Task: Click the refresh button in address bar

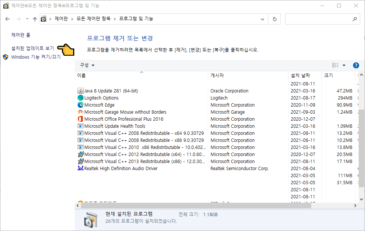Action: click(274, 19)
